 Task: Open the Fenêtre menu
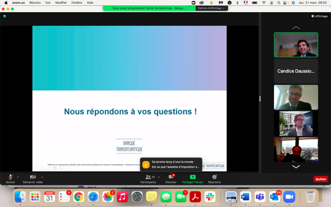pos(77,2)
